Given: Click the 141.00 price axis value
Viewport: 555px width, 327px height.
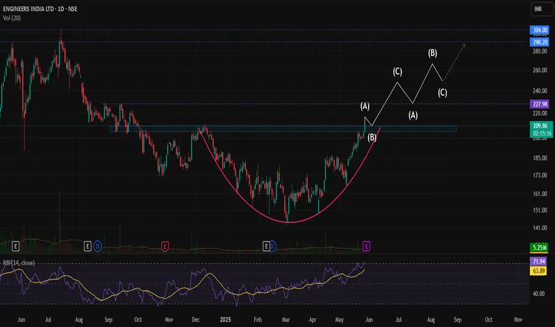Looking at the screenshot, I should pos(540,228).
